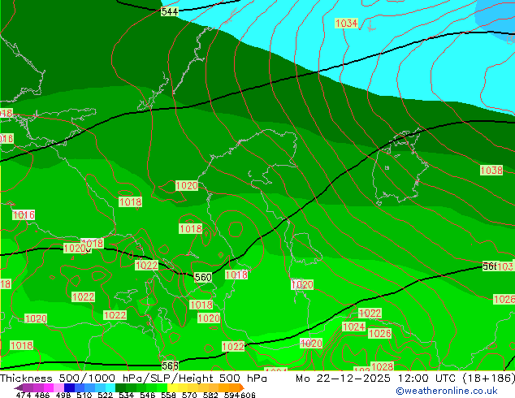Click the legend value 594
The width and height of the screenshot is (515, 398).
pos(232,395)
